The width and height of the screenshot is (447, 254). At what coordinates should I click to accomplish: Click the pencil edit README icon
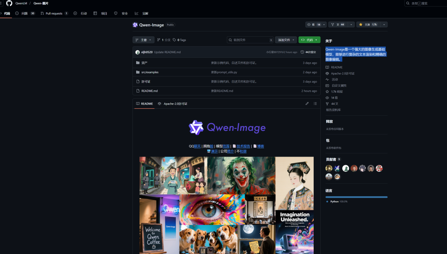[x=307, y=104]
